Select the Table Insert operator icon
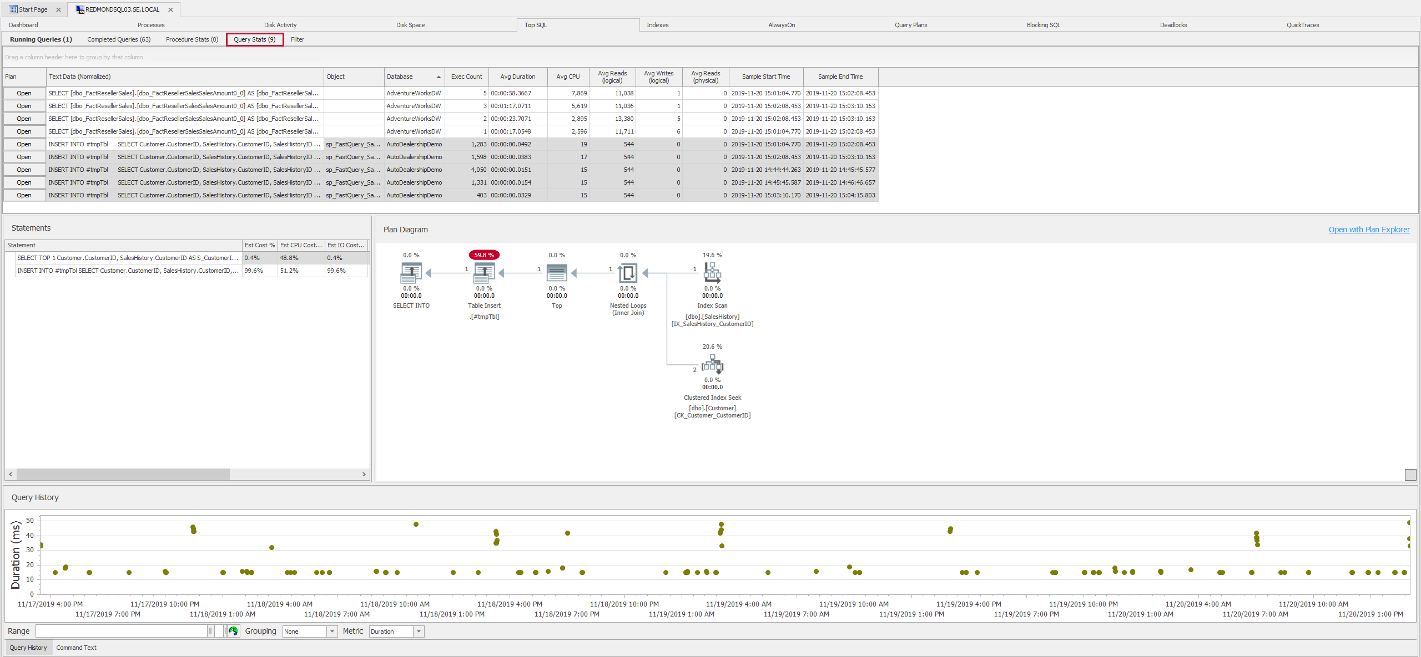Viewport: 1421px width, 657px height. tap(484, 272)
